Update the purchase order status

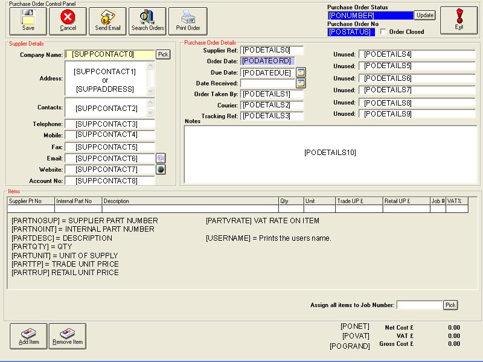point(425,15)
